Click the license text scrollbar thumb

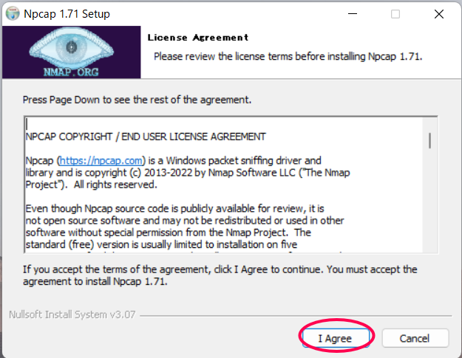[429, 140]
